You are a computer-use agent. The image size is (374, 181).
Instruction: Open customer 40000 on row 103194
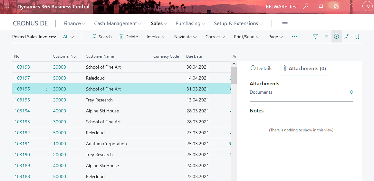[x=59, y=111]
